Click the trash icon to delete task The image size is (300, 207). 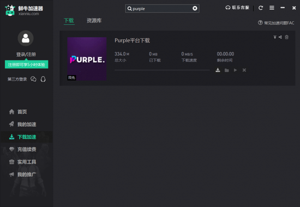coord(286,37)
